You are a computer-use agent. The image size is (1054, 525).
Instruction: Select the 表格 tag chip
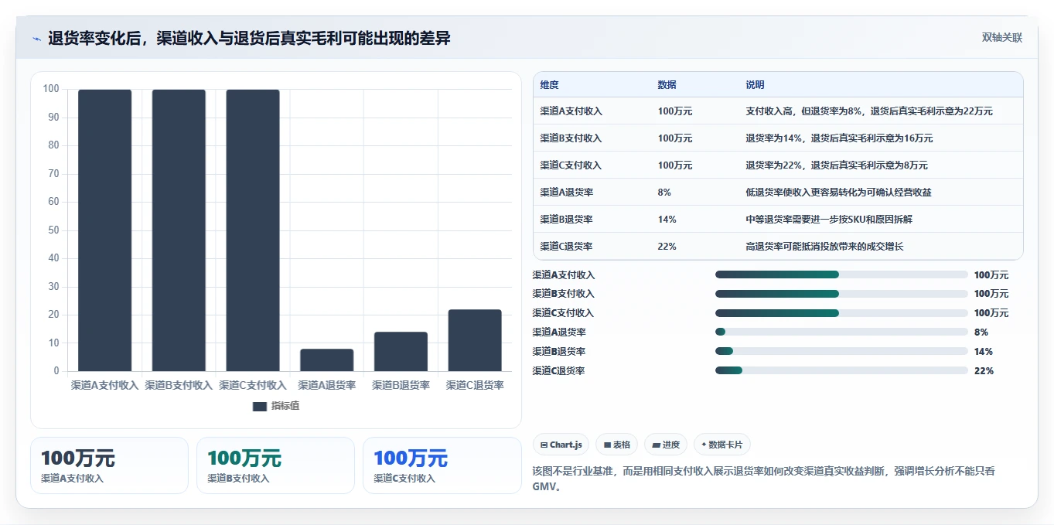[x=617, y=445]
